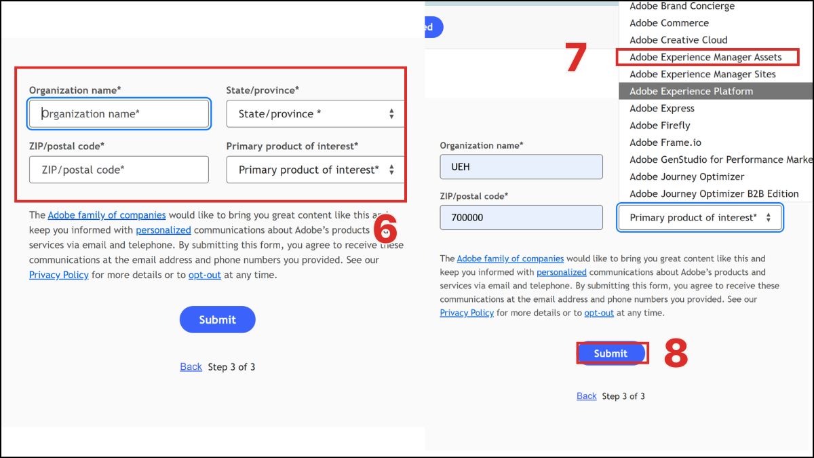Select Adobe Frame.io from the product list
Screen dimensions: 814x458
[x=665, y=142]
